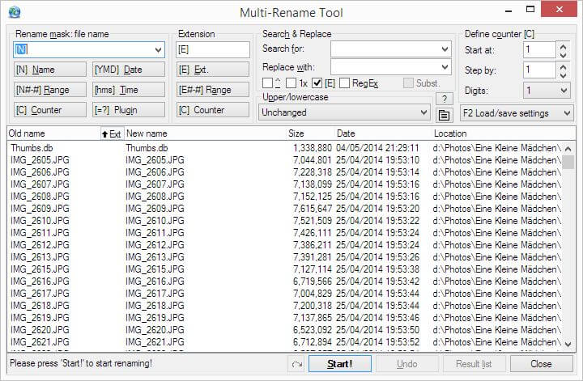Select IMG_2621.JPG in old name column
This screenshot has height=381, width=583.
point(40,342)
